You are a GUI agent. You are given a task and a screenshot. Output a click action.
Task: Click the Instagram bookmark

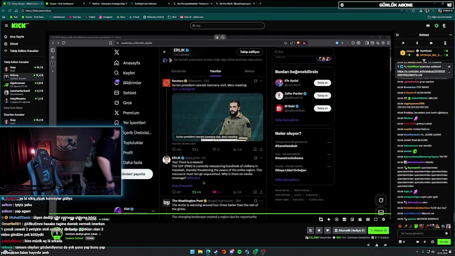106,17
